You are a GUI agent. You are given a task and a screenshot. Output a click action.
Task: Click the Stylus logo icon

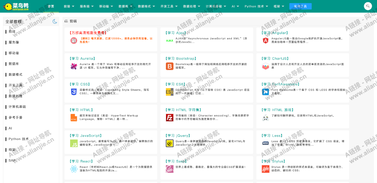pyautogui.click(x=266, y=169)
